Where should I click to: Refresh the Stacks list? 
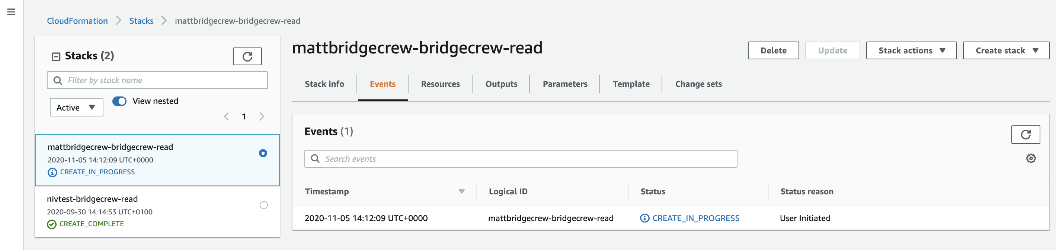(247, 56)
